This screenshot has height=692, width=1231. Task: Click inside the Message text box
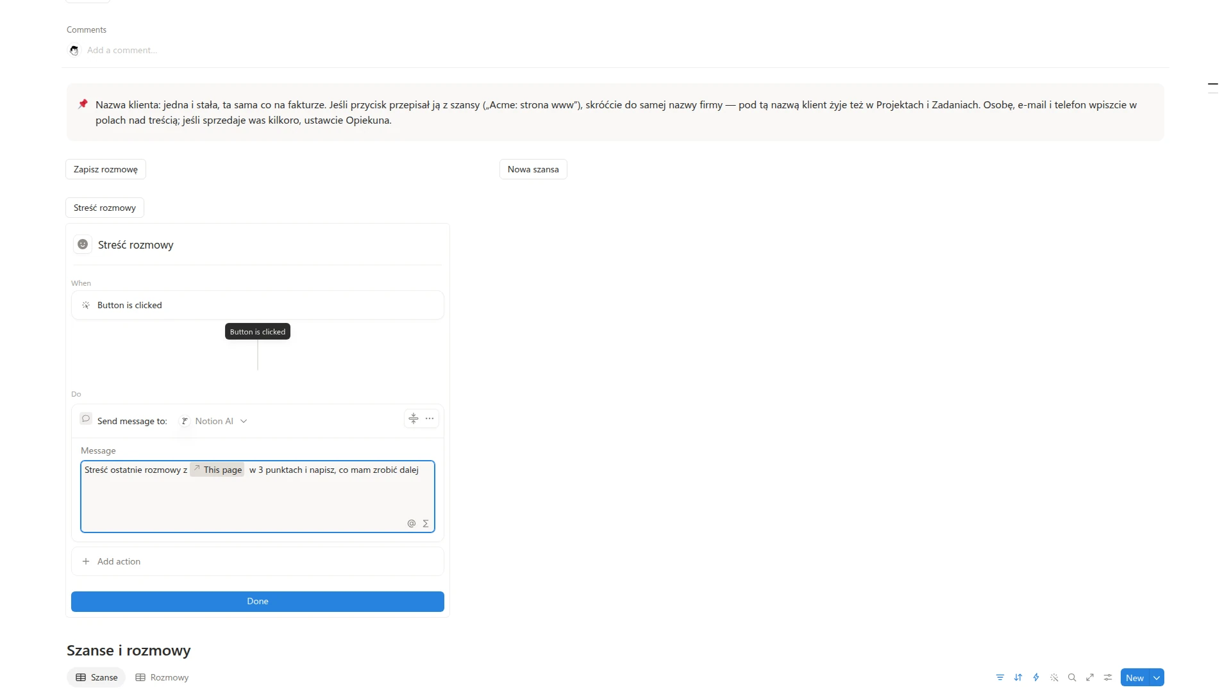pyautogui.click(x=258, y=497)
